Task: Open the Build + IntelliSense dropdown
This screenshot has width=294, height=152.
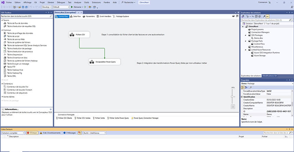Action: click(x=95, y=133)
